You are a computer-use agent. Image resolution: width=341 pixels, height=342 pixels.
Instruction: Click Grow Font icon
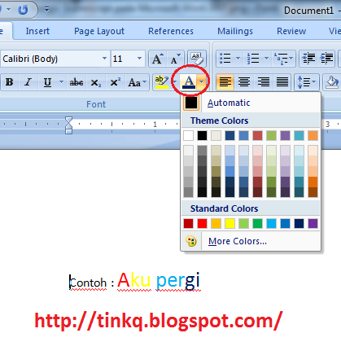click(157, 59)
